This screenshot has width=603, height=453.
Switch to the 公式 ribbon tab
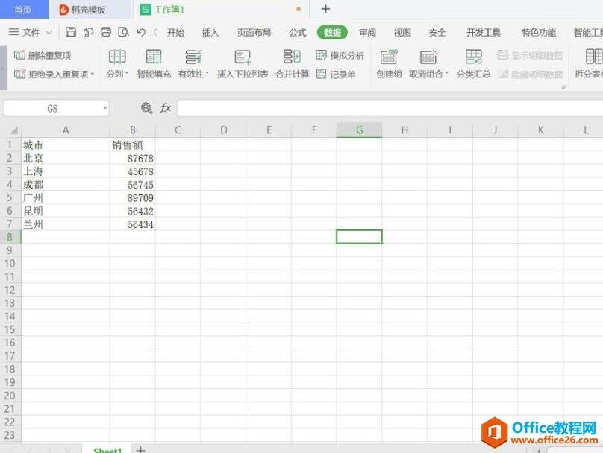point(298,32)
